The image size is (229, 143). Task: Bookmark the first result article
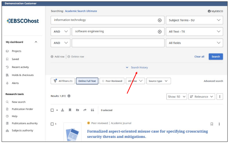coord(212,124)
